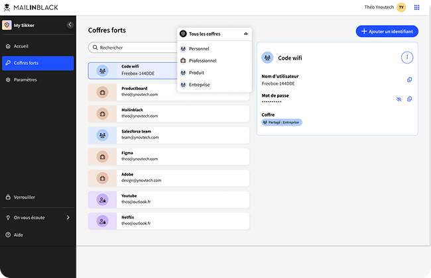Click the Adobe briefcase icon
Image resolution: width=431 pixels, height=278 pixels.
pyautogui.click(x=102, y=178)
